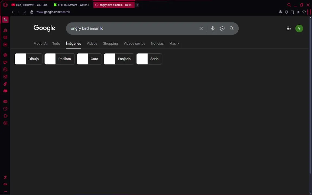
Task: Open the Twitch sidebar panel
Action: (5, 62)
